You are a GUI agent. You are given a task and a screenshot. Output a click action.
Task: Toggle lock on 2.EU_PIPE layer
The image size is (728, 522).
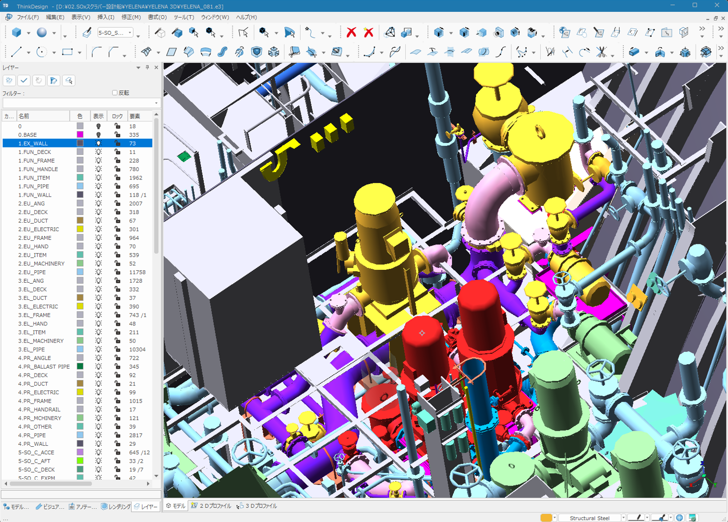(117, 272)
